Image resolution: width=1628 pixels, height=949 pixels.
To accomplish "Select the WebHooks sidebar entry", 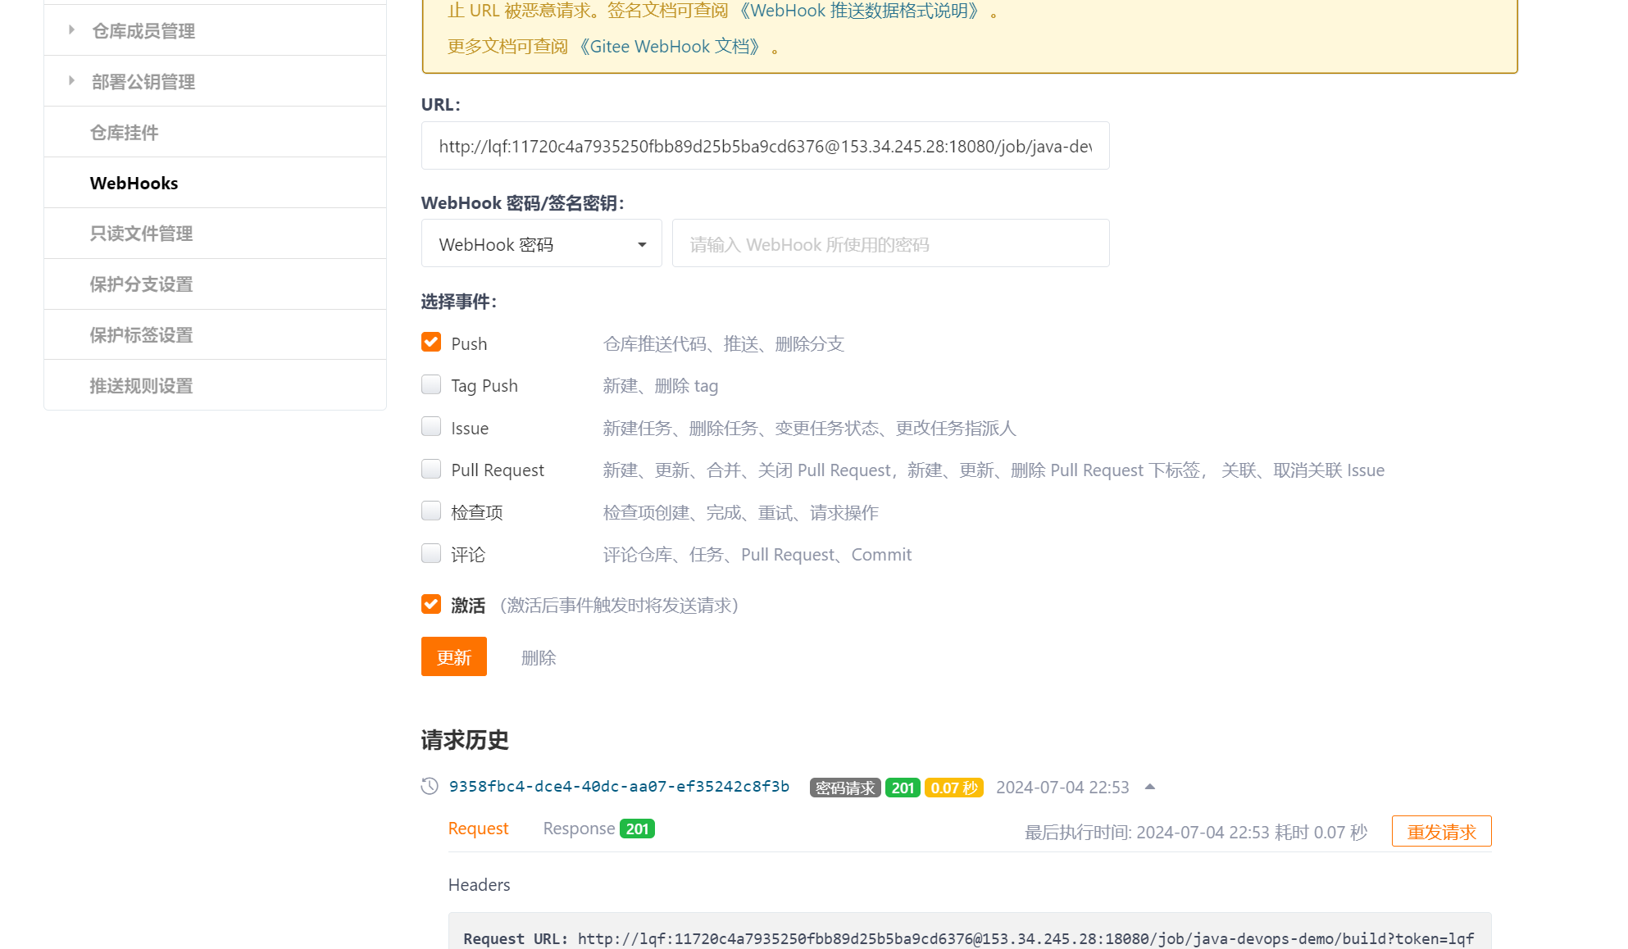I will point(134,183).
